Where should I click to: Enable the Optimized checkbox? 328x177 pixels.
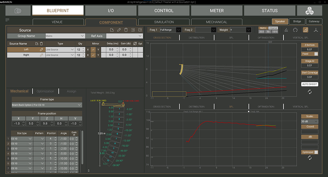coord(316,152)
